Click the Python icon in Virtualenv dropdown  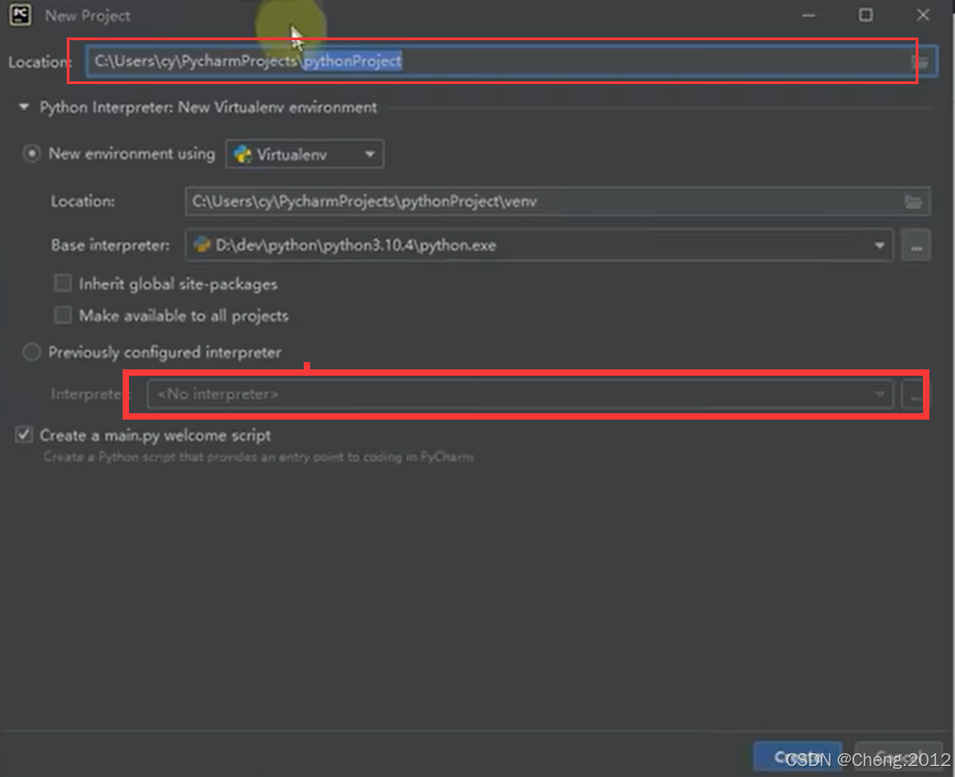point(243,154)
